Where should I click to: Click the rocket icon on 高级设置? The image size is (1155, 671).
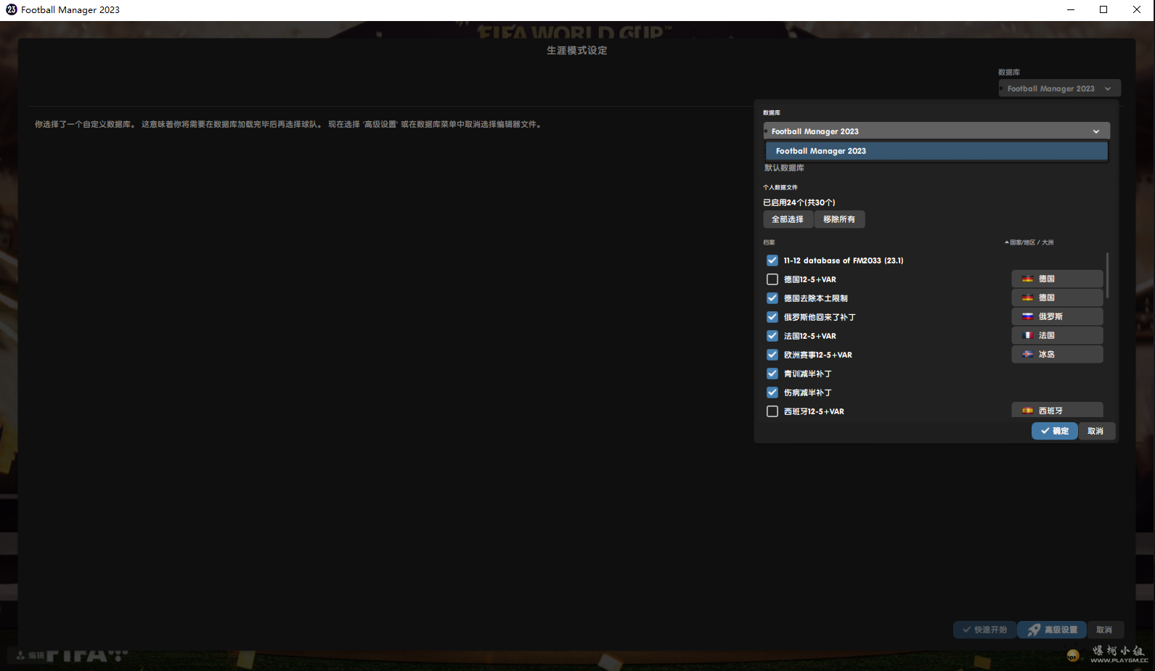click(x=1034, y=630)
